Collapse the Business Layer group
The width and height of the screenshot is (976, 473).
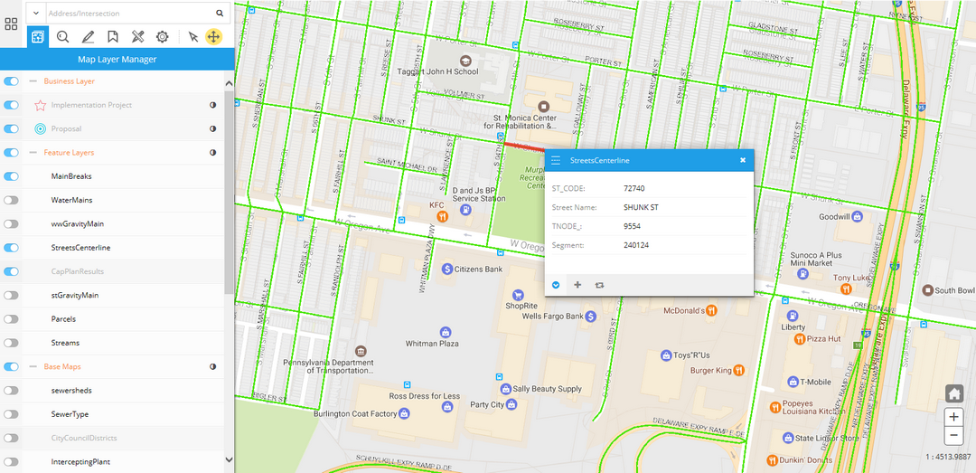33,81
